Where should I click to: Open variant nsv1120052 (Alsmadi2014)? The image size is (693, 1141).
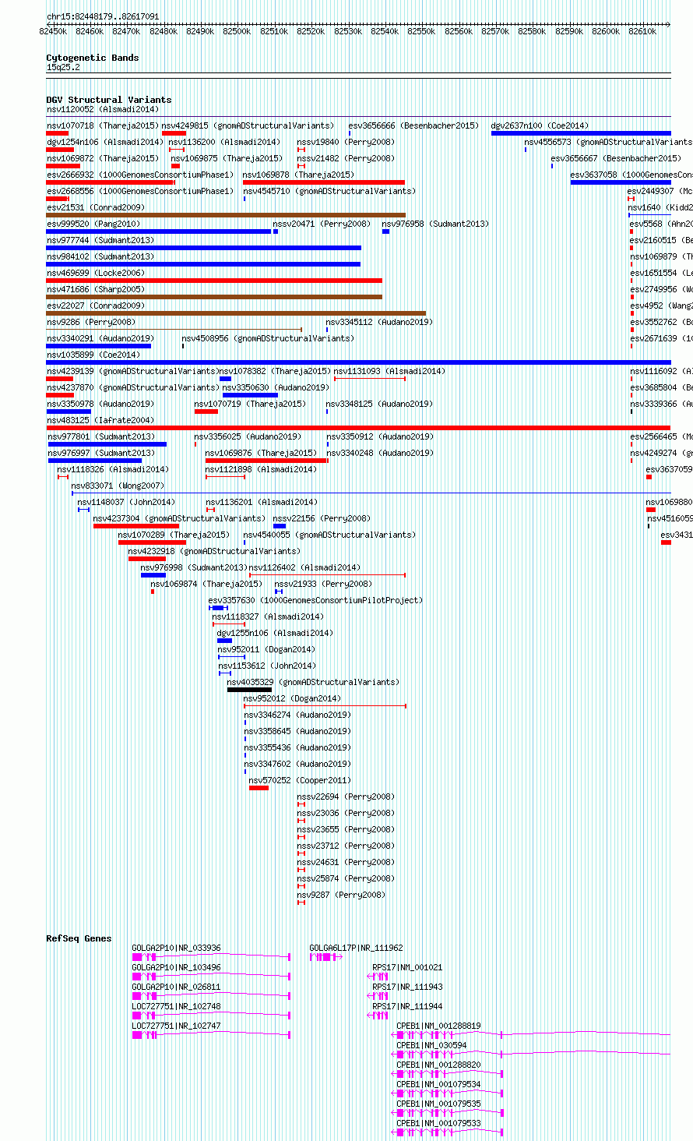coord(103,110)
